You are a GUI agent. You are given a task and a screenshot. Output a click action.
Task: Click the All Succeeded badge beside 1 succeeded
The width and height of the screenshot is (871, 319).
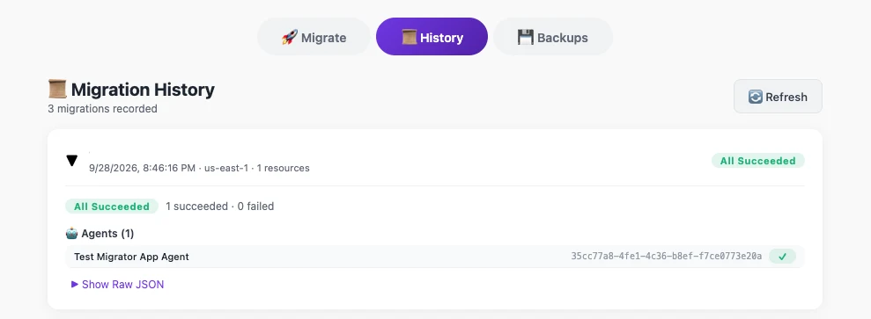(x=112, y=207)
